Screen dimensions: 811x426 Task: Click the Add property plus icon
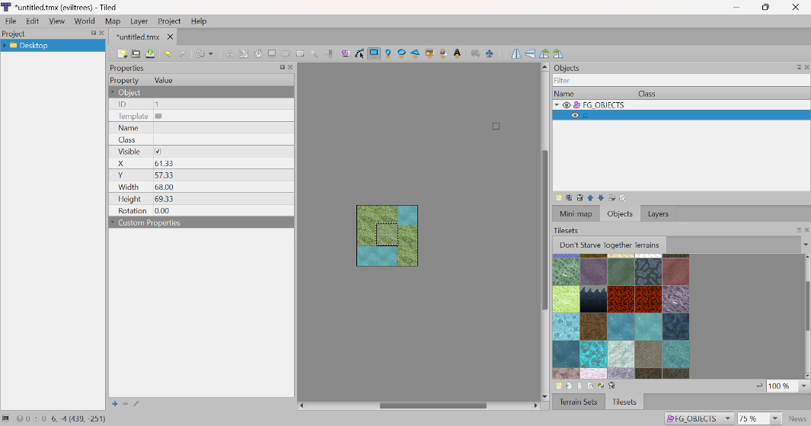(115, 404)
